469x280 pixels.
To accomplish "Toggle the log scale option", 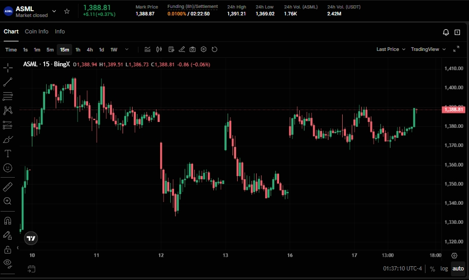I will tap(444, 268).
